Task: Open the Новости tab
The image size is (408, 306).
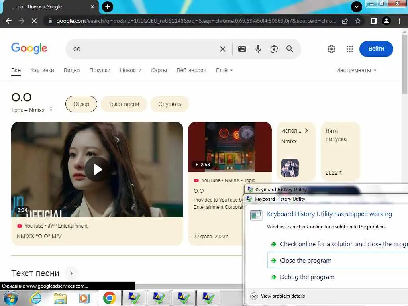Action: 131,70
